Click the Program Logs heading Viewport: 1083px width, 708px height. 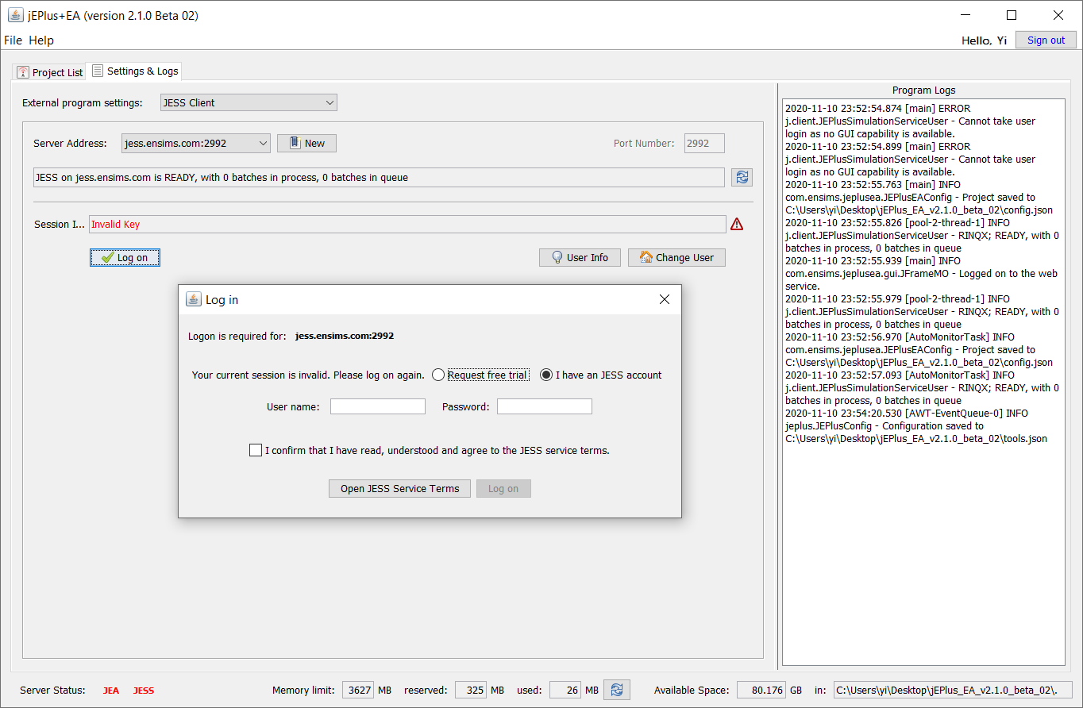pyautogui.click(x=923, y=90)
